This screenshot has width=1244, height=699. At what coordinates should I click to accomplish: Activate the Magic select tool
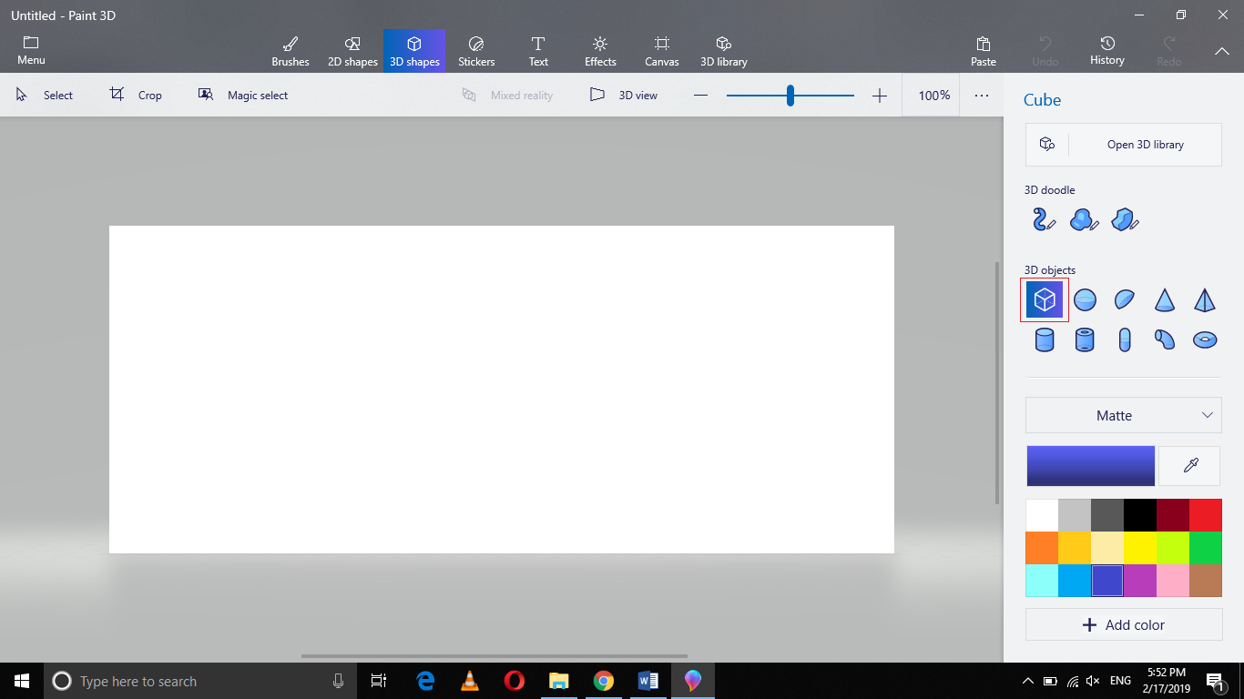[x=242, y=95]
